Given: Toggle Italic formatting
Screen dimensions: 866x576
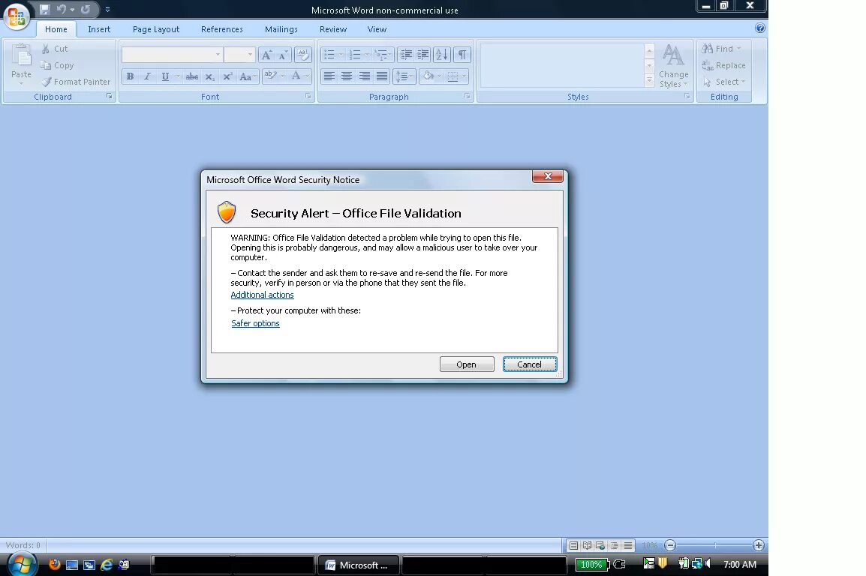Looking at the screenshot, I should pyautogui.click(x=147, y=76).
